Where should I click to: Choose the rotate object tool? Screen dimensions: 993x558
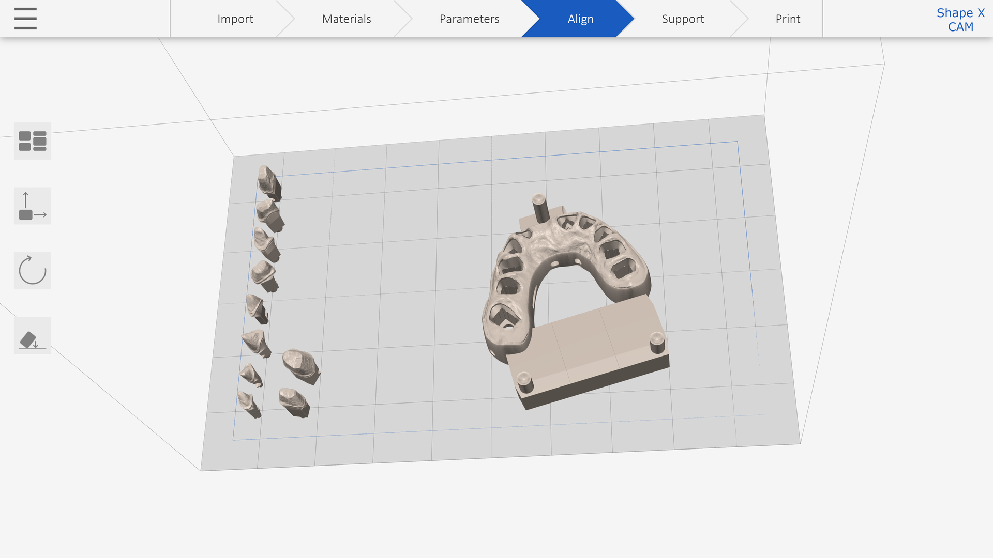point(33,271)
